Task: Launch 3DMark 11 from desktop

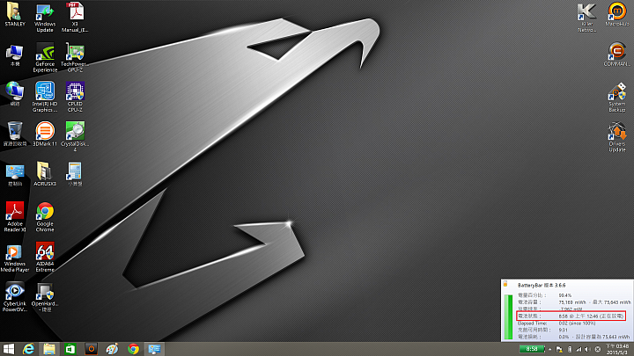Action: 45,134
